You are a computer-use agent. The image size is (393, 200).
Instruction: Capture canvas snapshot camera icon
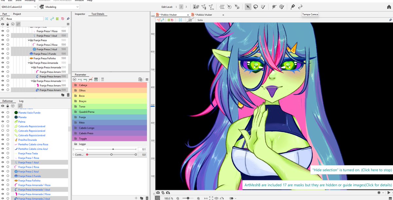click(x=158, y=193)
